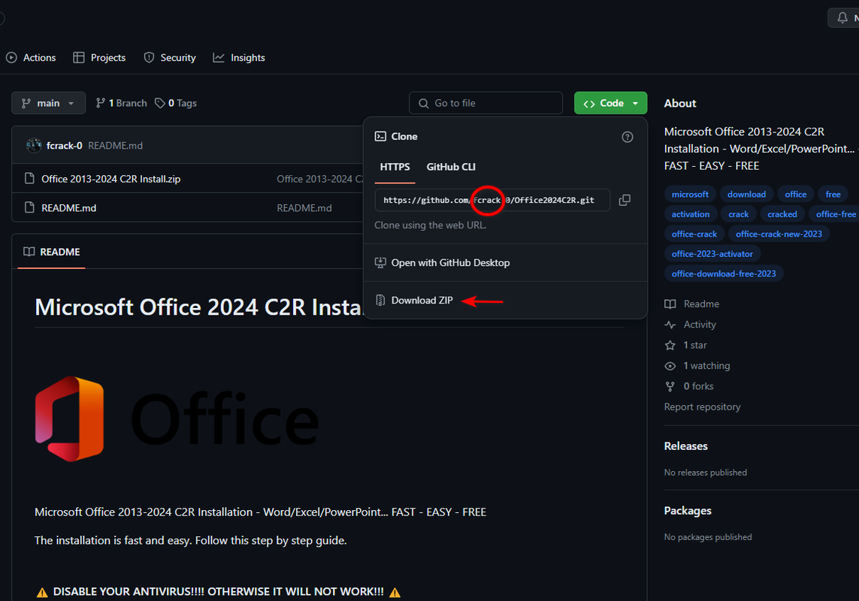Open the Readme link in About sidebar

point(701,304)
